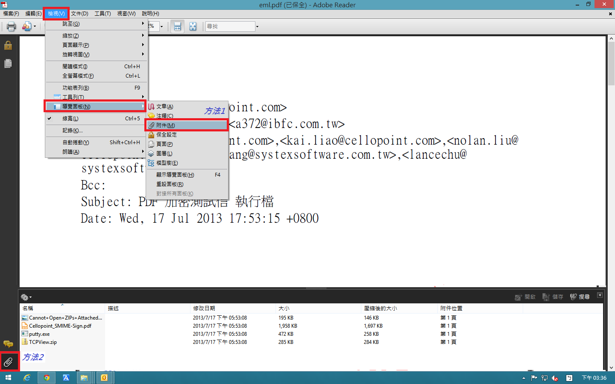Toggle 線寬 Line Weights checked item
615x384 pixels.
(x=97, y=119)
